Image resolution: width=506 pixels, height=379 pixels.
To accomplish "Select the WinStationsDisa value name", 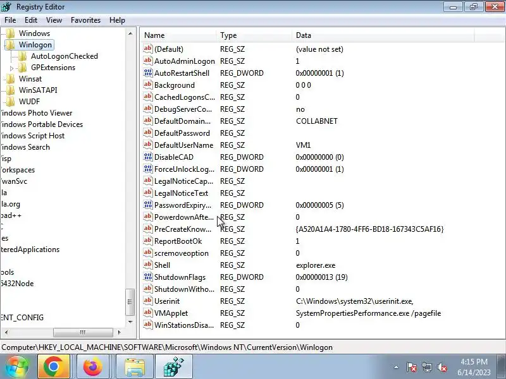I will (x=184, y=325).
